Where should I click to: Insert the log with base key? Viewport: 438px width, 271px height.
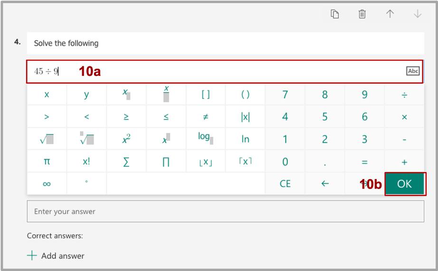click(x=206, y=139)
